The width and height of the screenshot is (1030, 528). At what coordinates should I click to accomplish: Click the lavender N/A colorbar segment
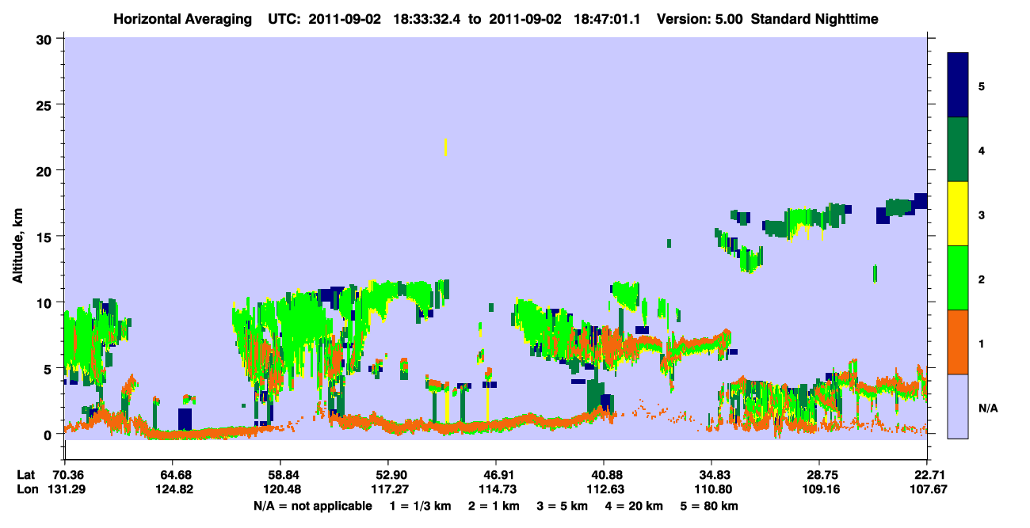click(958, 406)
